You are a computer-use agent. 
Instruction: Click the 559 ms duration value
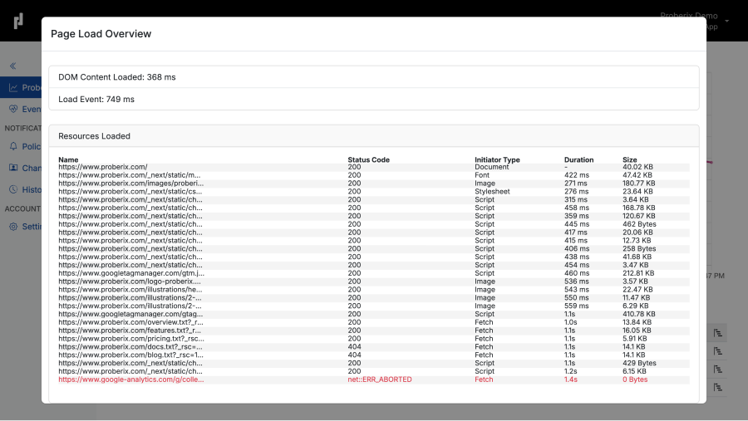coord(577,306)
